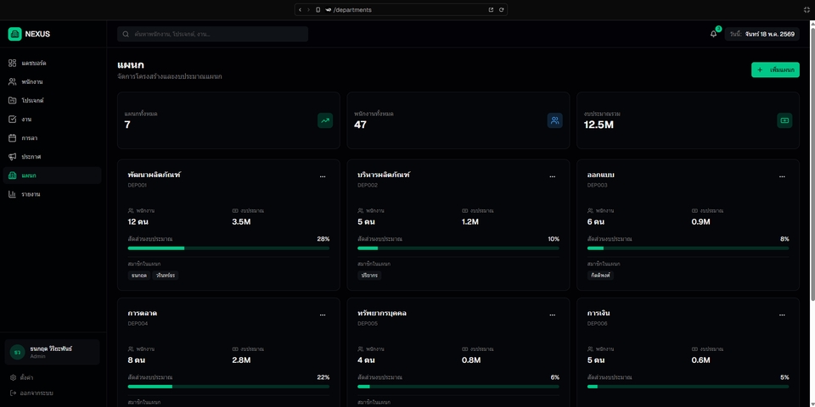Click the แผนก page heading

[131, 65]
